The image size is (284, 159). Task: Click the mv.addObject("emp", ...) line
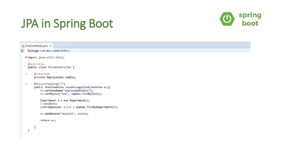click(71, 94)
